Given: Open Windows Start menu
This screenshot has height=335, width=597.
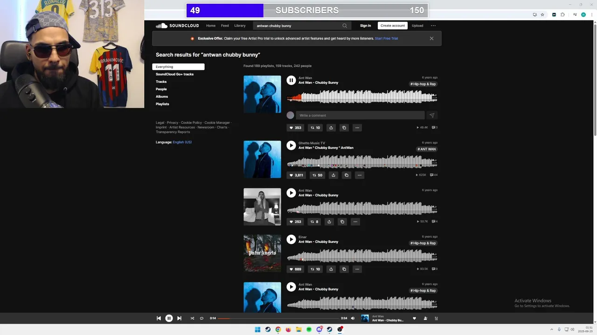Looking at the screenshot, I should pyautogui.click(x=257, y=329).
